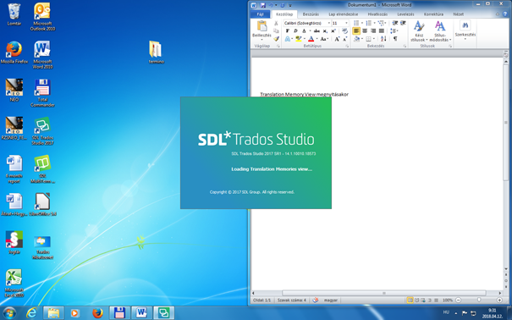512x320 pixels.
Task: Toggle bold formatting in Word ribbon
Action: tap(288, 31)
